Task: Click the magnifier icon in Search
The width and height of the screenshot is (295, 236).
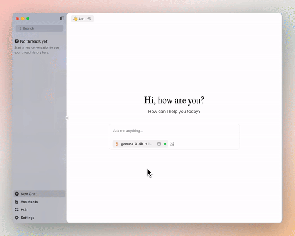Action: [x=20, y=29]
